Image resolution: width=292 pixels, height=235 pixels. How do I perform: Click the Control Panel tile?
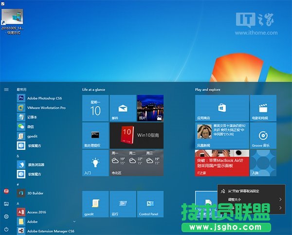point(150,204)
